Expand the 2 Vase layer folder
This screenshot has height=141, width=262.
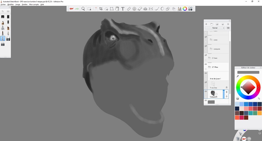click(210, 58)
